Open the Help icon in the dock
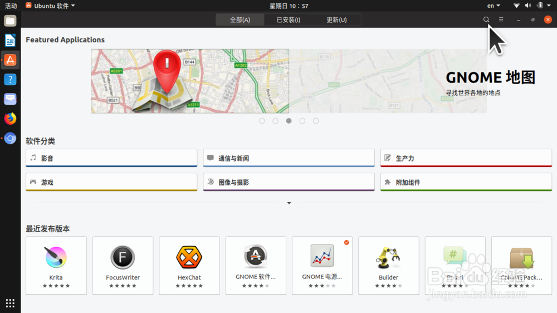This screenshot has width=557, height=313. coord(10,80)
